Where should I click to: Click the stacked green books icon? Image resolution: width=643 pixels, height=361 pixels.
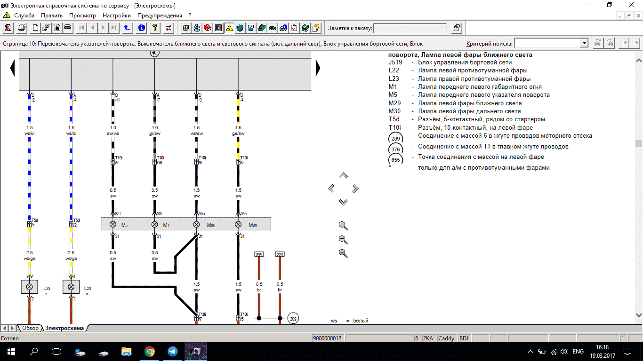point(305,28)
